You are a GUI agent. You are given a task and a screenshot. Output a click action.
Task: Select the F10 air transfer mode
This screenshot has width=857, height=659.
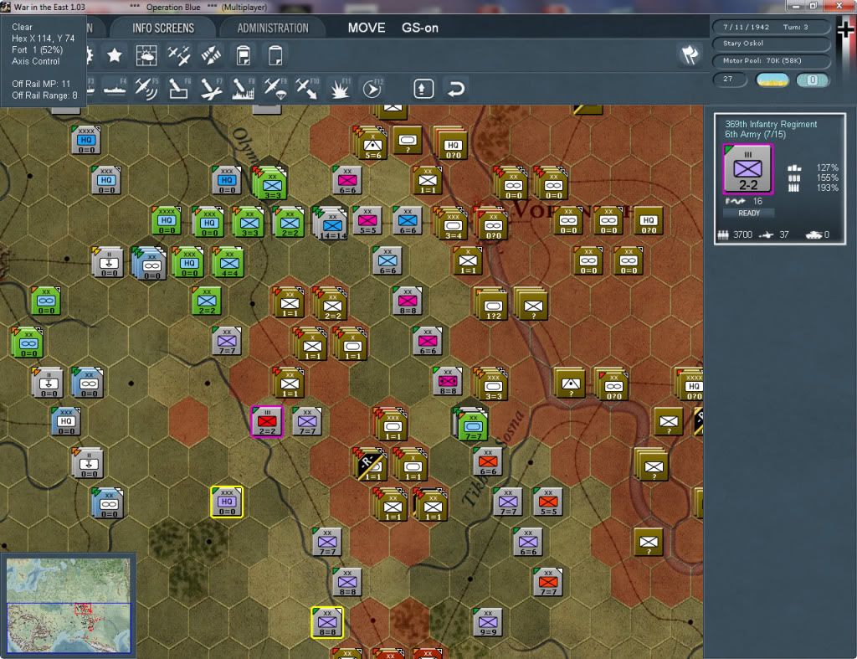(307, 89)
